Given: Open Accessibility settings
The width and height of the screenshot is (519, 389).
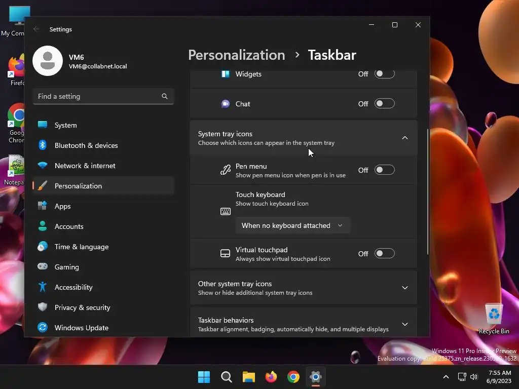Looking at the screenshot, I should tap(103, 287).
